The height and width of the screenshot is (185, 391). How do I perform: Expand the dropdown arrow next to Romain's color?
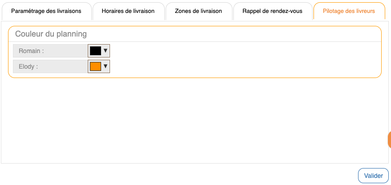106,51
